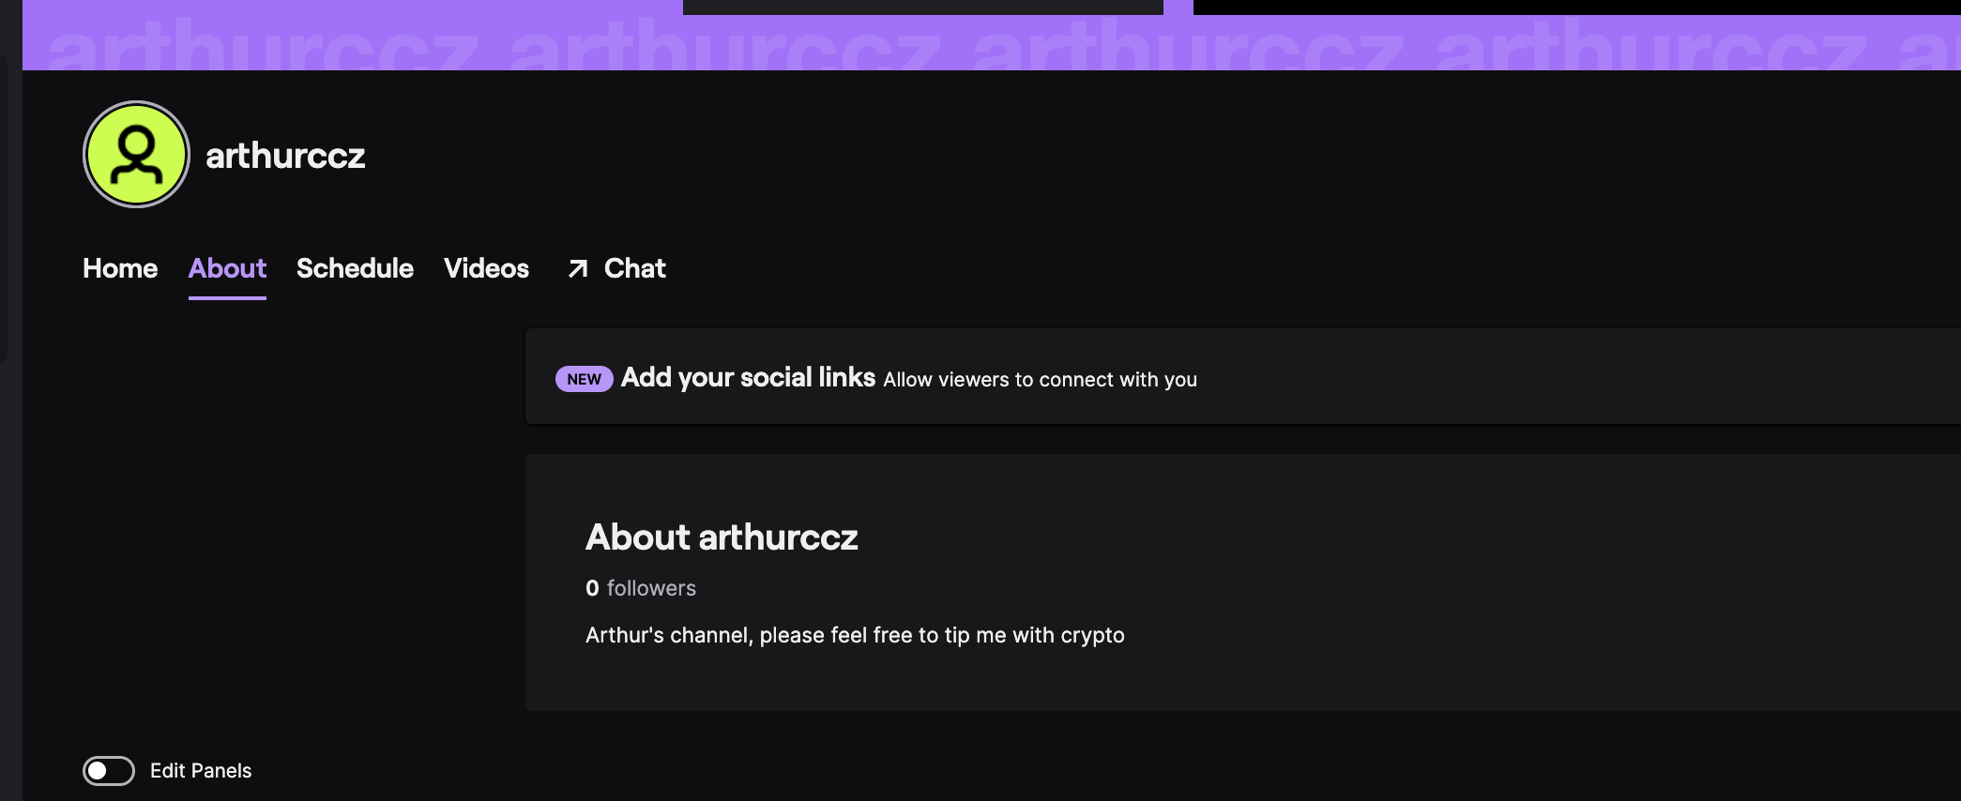Click the arthurccz channel name
The width and height of the screenshot is (1961, 801).
285,156
